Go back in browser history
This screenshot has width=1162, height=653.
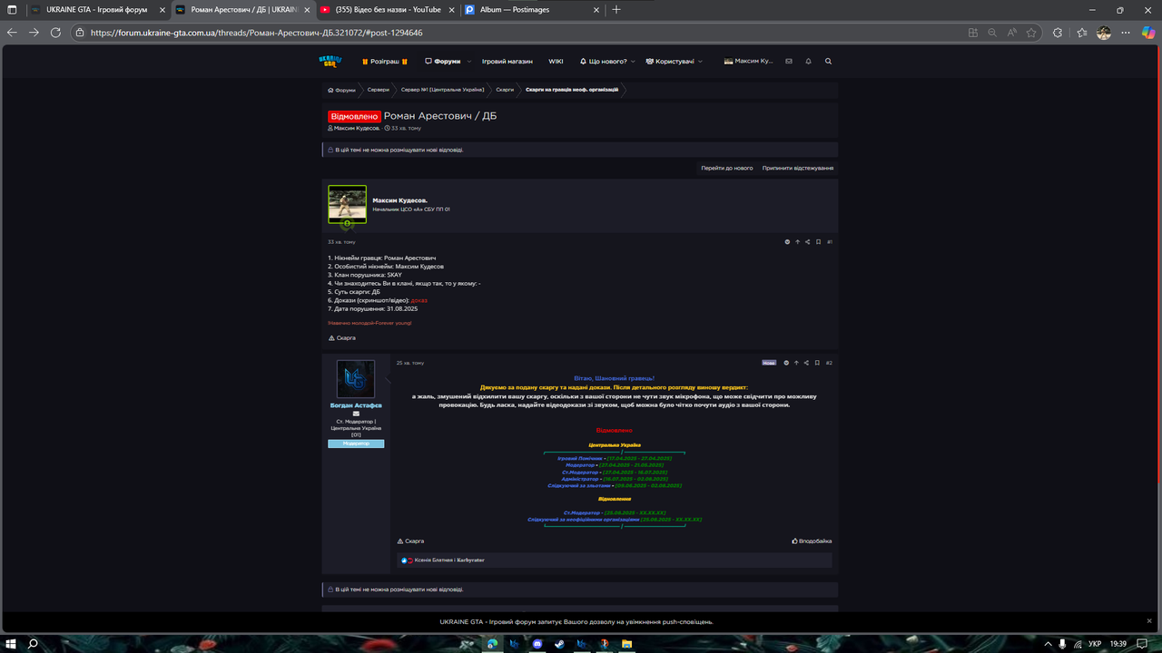12,32
